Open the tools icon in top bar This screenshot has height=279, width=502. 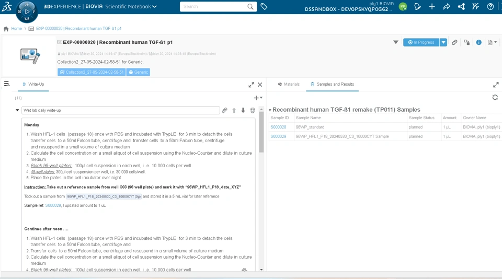pyautogui.click(x=476, y=6)
